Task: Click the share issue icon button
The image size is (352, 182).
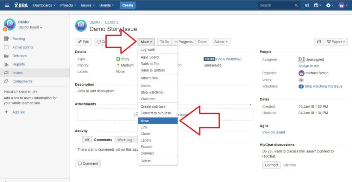Action: tap(319, 42)
